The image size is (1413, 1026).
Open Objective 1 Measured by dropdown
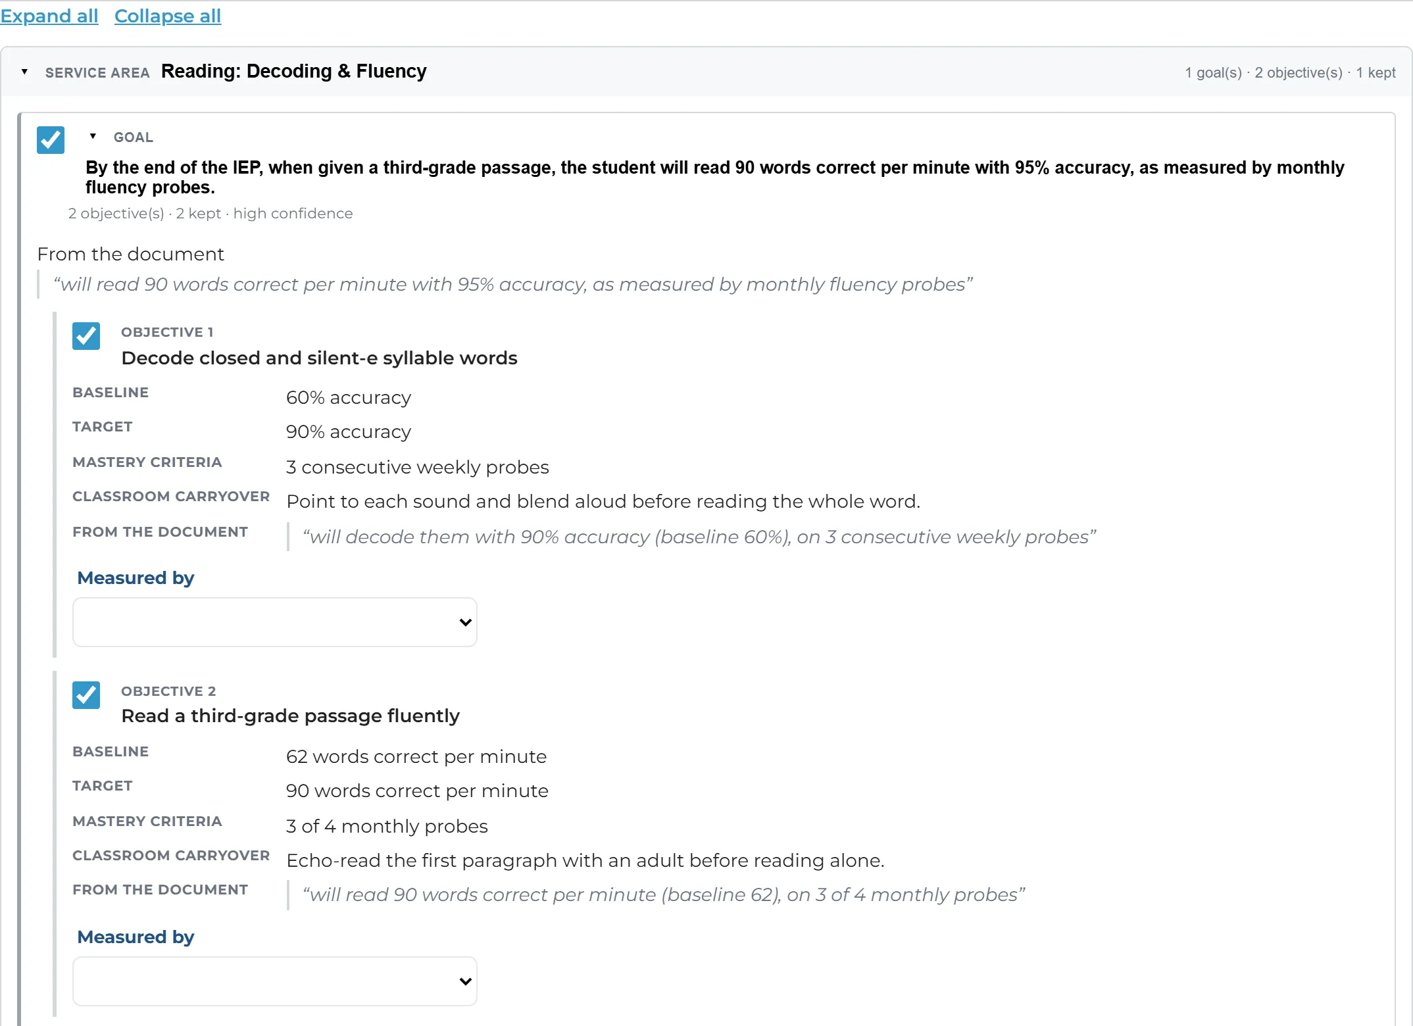point(275,622)
